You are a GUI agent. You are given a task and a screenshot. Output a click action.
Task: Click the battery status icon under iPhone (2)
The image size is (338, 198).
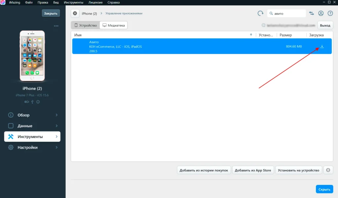[26, 102]
